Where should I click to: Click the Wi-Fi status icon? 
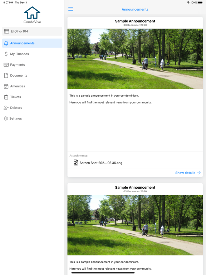coord(188,3)
